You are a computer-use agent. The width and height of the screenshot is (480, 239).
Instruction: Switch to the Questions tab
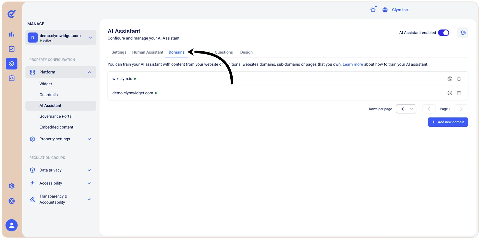coord(224,52)
